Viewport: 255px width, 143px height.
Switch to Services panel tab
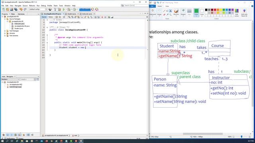(21, 14)
